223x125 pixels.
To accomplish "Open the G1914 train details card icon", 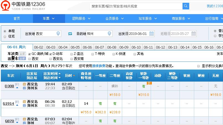I will click(17, 102).
